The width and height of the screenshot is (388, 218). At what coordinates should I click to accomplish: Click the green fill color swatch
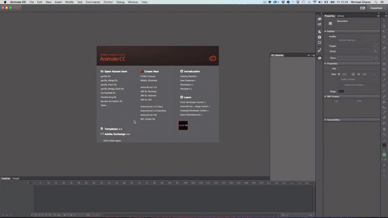coord(384,155)
